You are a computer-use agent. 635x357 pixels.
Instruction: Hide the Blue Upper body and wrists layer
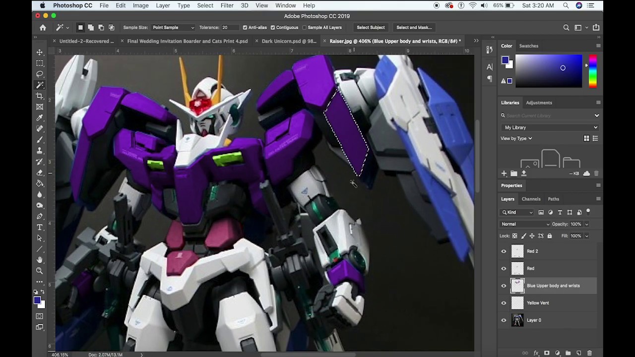[x=504, y=286]
